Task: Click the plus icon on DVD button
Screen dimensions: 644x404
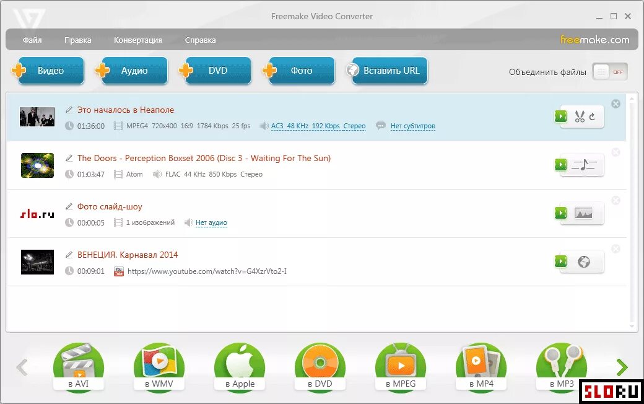Action: 186,70
